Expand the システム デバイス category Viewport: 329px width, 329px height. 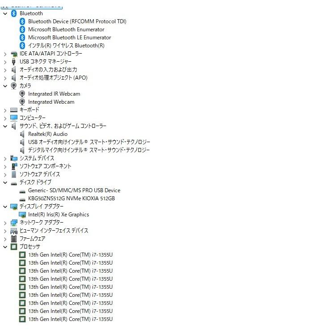(x=5, y=159)
